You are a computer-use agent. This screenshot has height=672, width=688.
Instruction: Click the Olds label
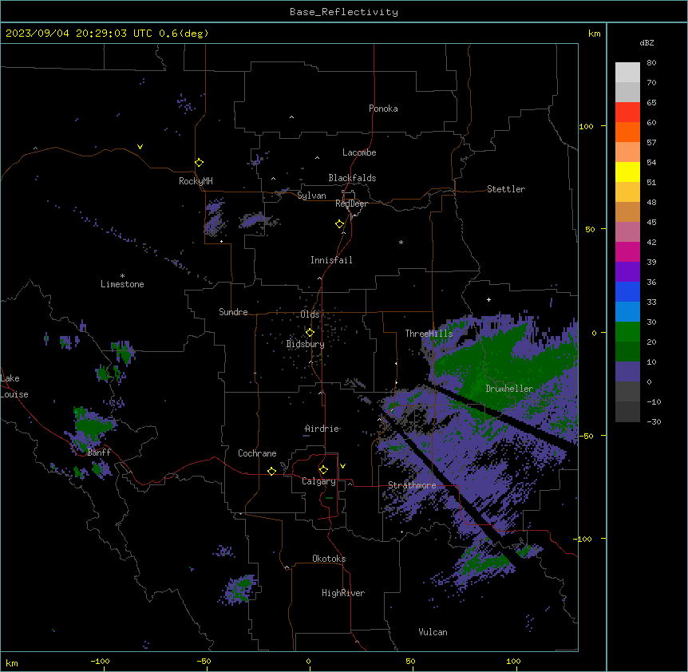pyautogui.click(x=310, y=314)
